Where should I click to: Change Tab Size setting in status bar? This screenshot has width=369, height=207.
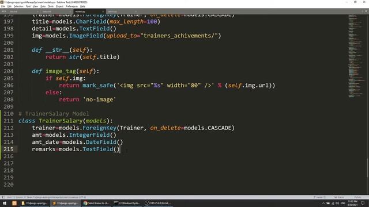(338, 197)
